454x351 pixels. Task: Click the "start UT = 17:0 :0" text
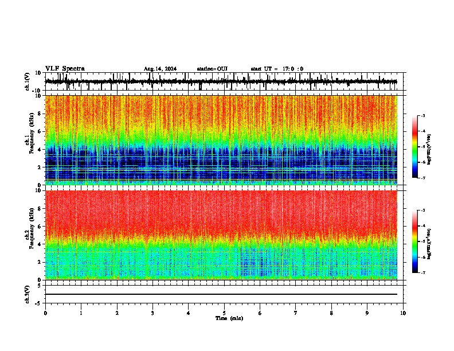277,69
